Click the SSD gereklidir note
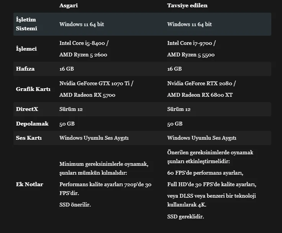 tap(185, 216)
